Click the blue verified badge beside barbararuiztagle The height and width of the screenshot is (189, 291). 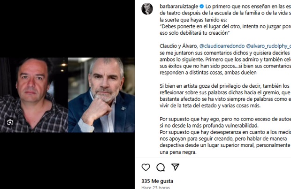(x=201, y=7)
